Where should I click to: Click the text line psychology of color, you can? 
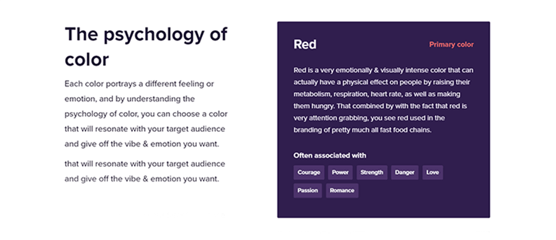[146, 115]
